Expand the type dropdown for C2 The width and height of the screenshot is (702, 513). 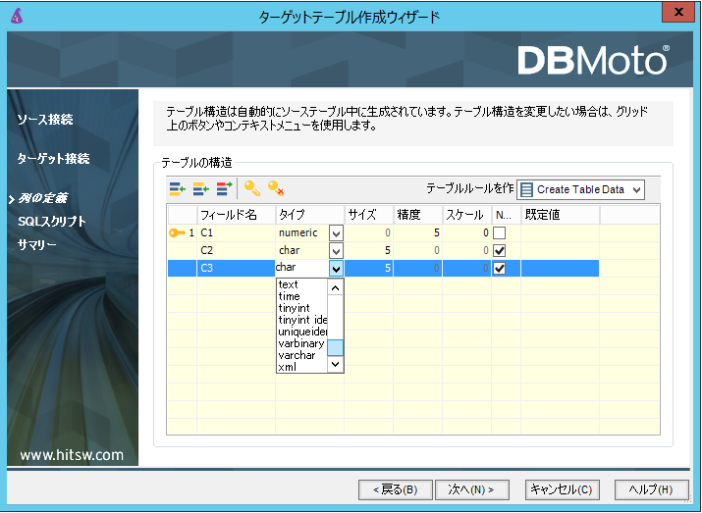coord(336,251)
